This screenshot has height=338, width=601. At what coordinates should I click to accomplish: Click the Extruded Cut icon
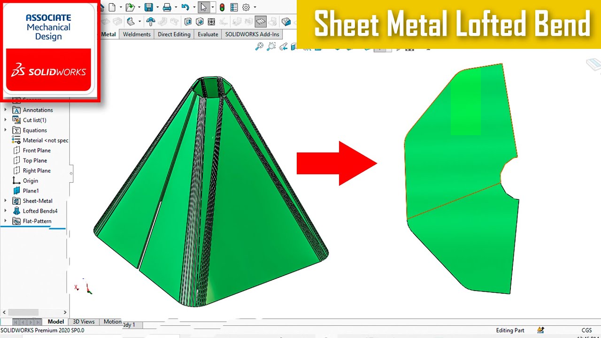[188, 21]
